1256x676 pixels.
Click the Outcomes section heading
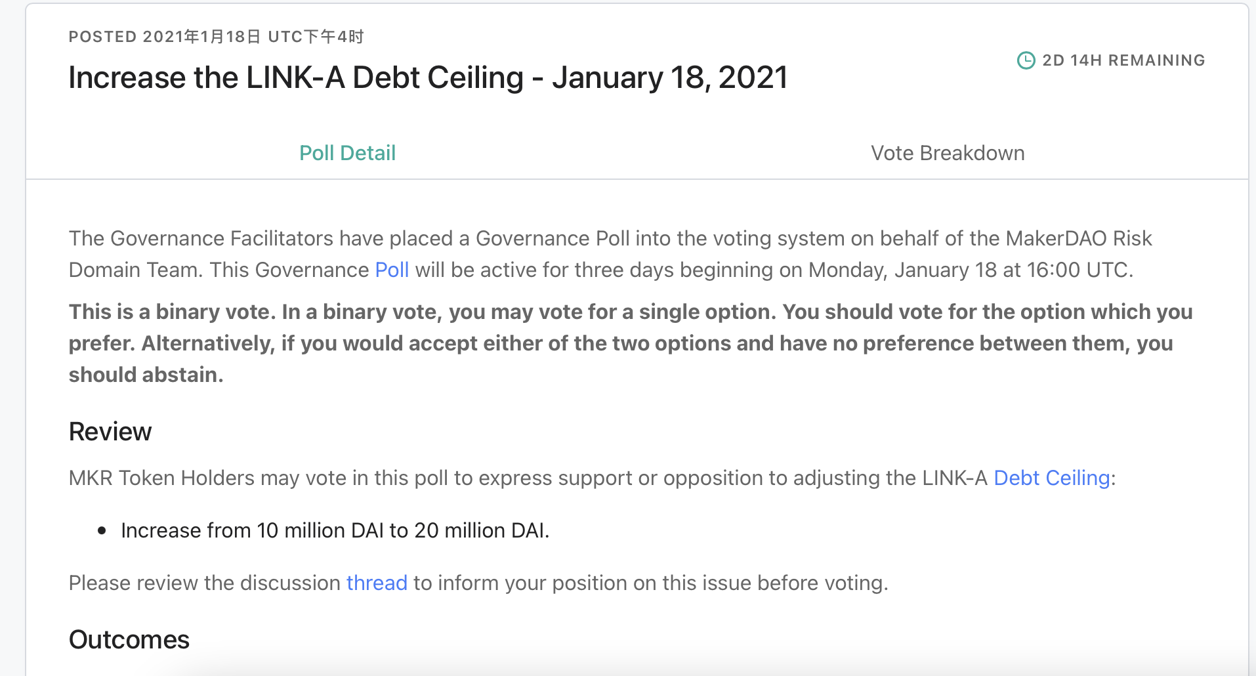click(x=129, y=640)
